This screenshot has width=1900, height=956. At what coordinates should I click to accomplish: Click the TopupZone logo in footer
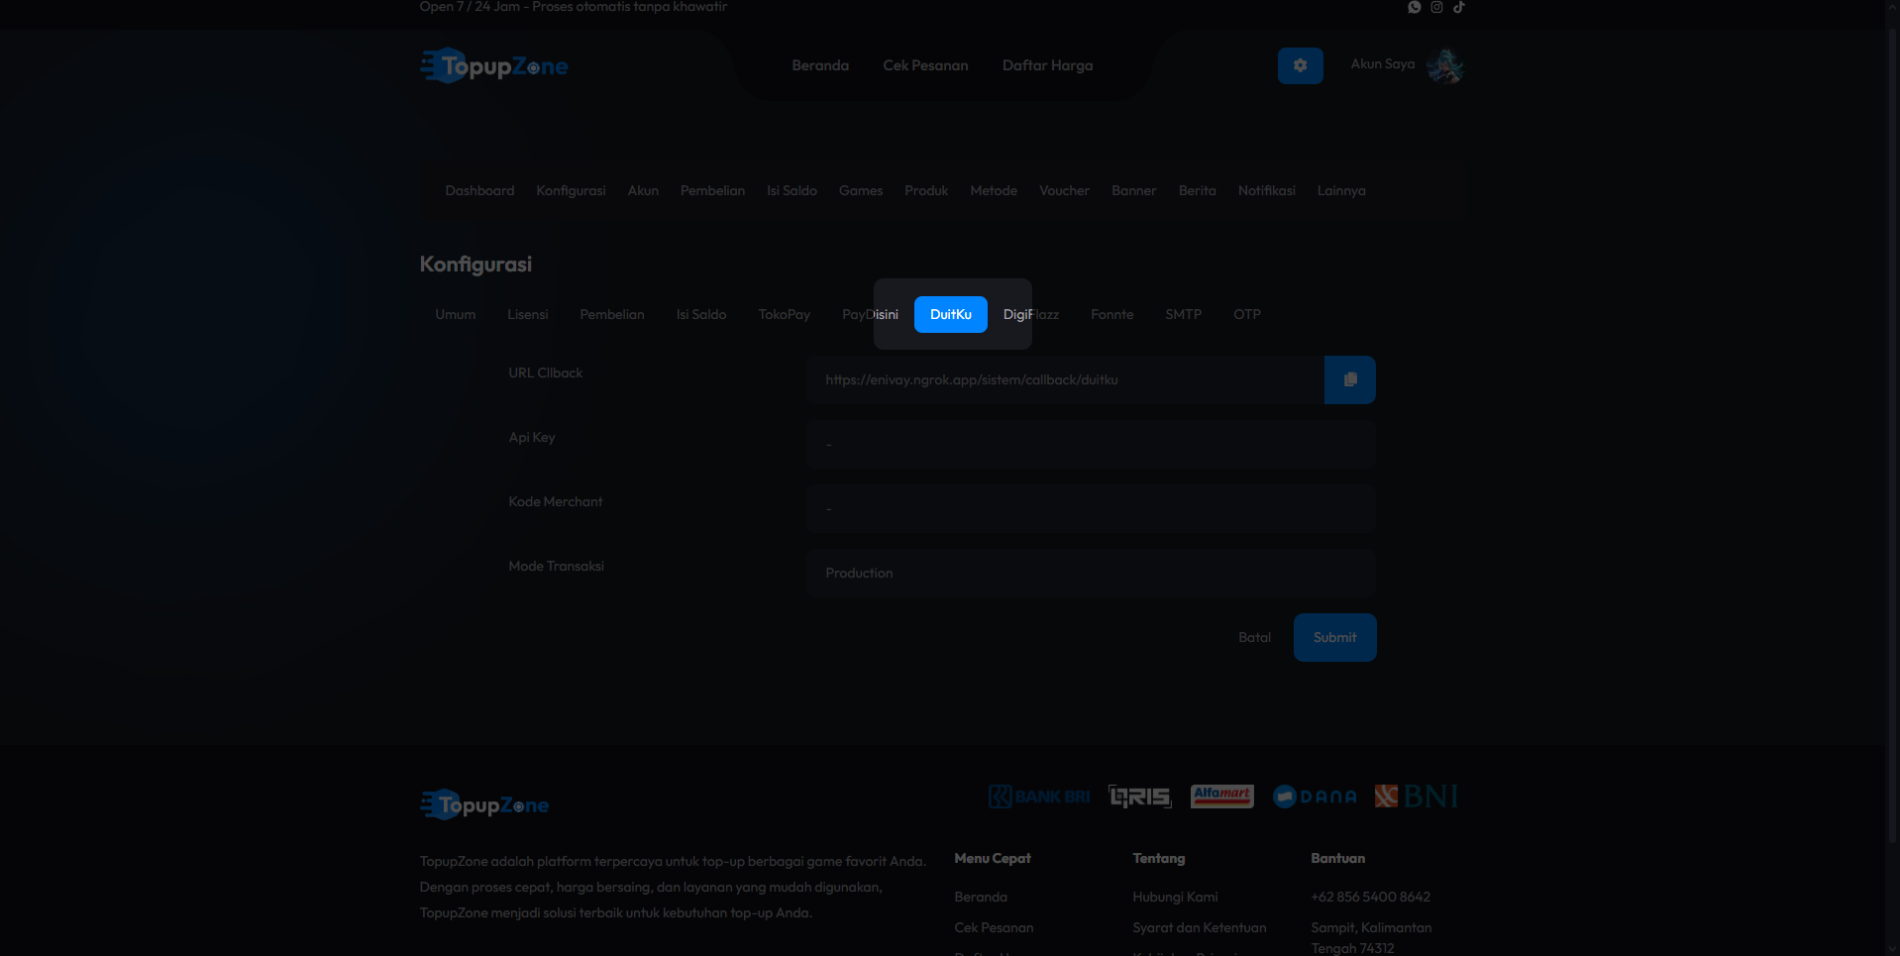pos(484,804)
